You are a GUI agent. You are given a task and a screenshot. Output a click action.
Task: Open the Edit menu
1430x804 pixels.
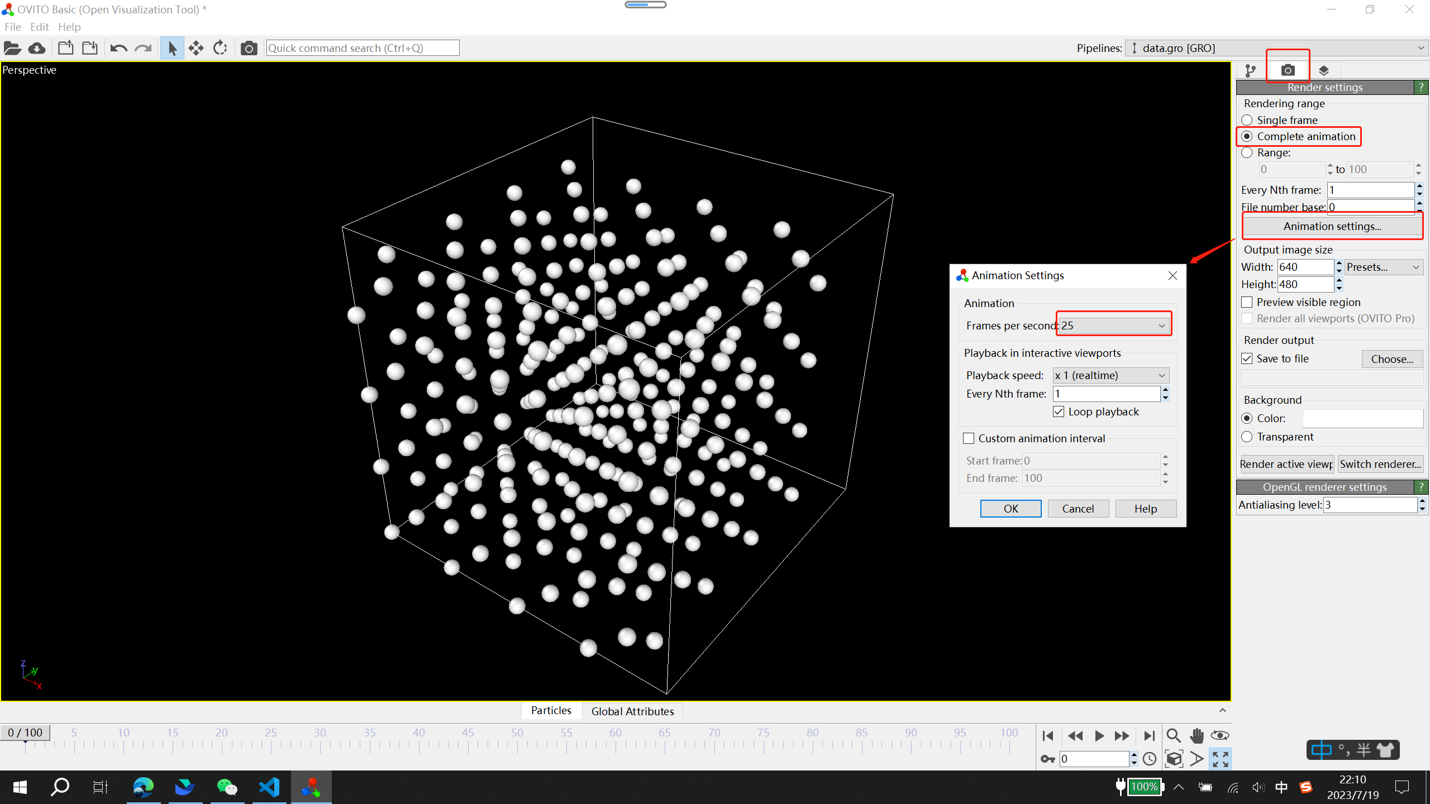point(39,27)
